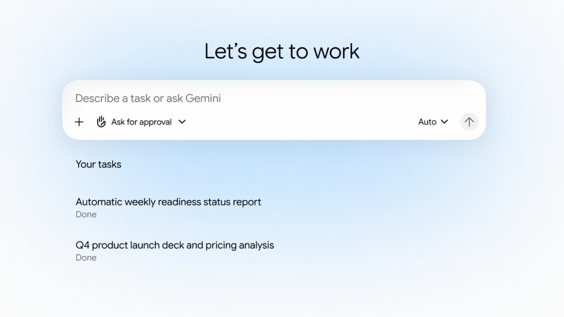
Task: Click Done status under Q4 product launch
Action: click(x=86, y=258)
